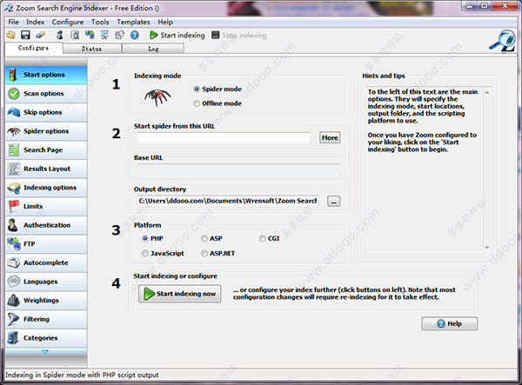Click the Start spider from this URL field
This screenshot has width=522, height=385.
[x=224, y=138]
